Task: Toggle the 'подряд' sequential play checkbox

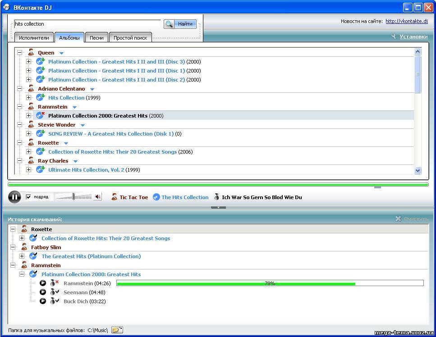Action: (x=28, y=197)
